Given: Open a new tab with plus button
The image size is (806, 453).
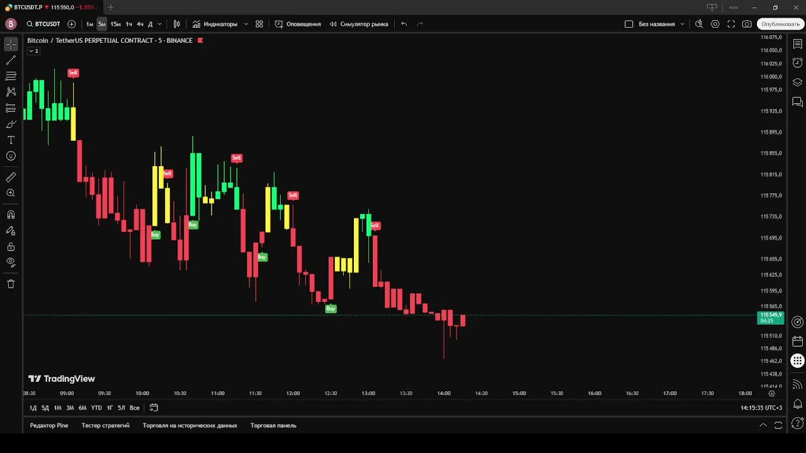Looking at the screenshot, I should (x=111, y=8).
